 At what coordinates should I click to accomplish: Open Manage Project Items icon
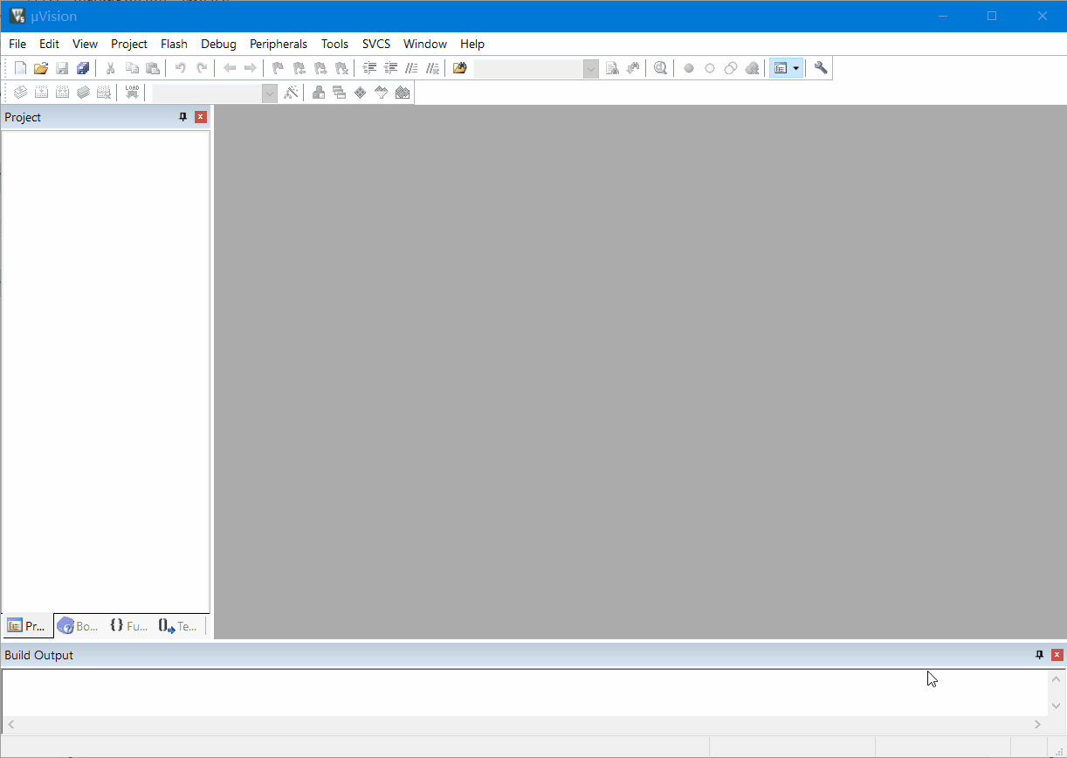coord(319,93)
